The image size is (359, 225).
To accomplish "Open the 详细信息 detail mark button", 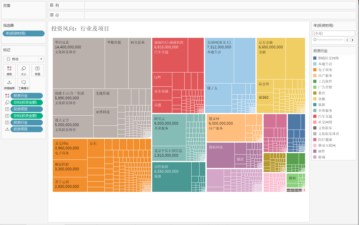I will click(9, 84).
